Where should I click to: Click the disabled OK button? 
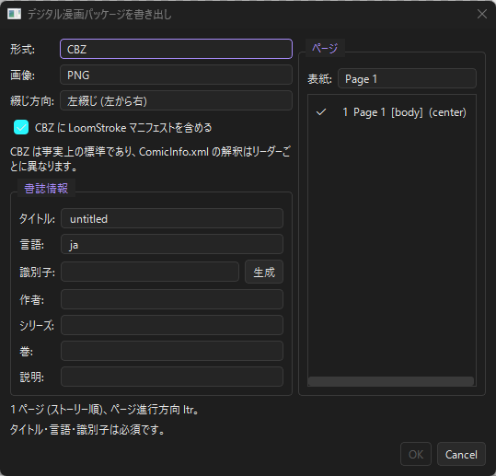[416, 455]
